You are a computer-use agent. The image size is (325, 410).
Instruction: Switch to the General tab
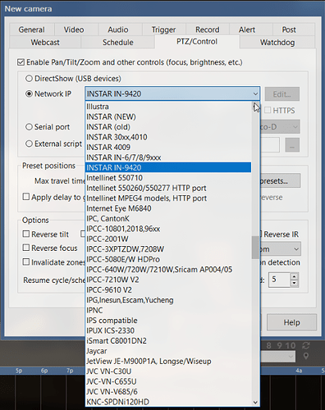[32, 30]
